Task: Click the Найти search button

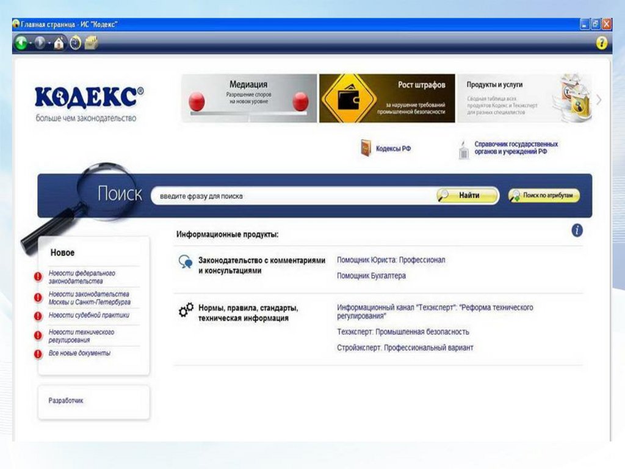Action: (x=467, y=195)
